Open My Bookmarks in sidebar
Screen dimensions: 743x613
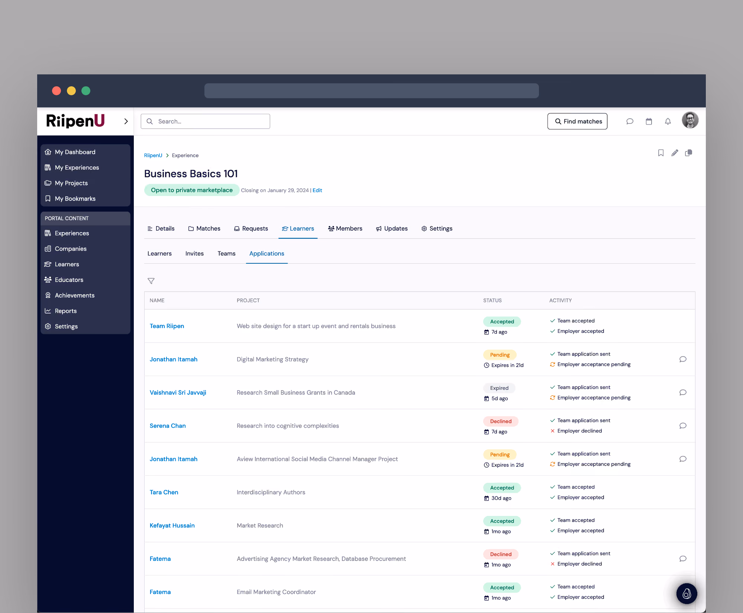85,199
